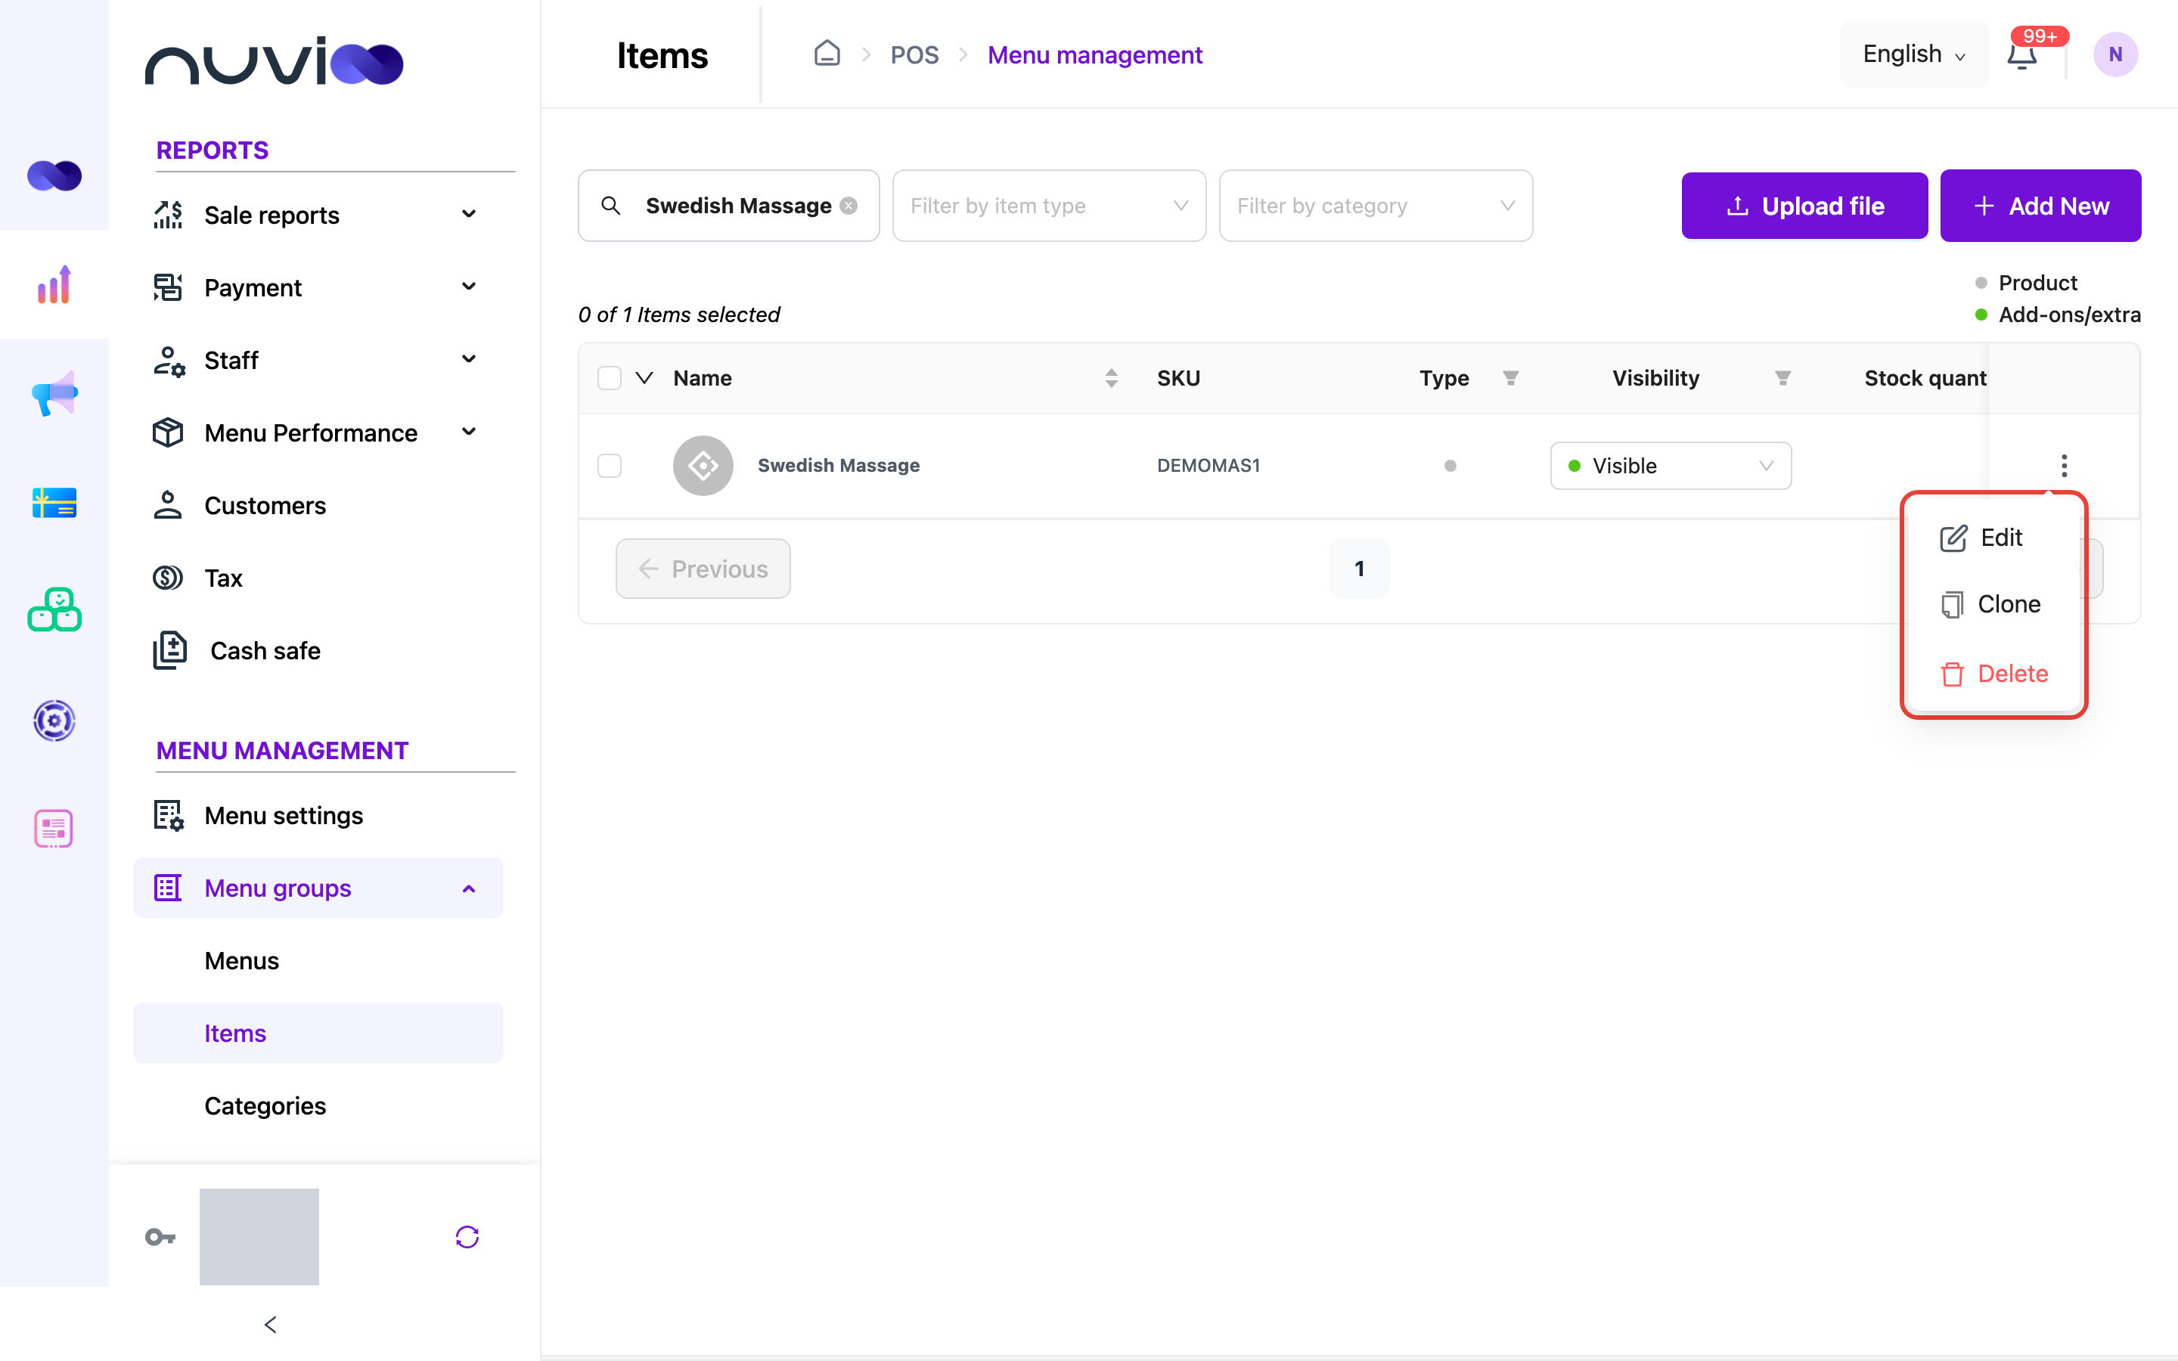2178x1361 pixels.
Task: Expand the Sale reports submenu
Action: 469,214
